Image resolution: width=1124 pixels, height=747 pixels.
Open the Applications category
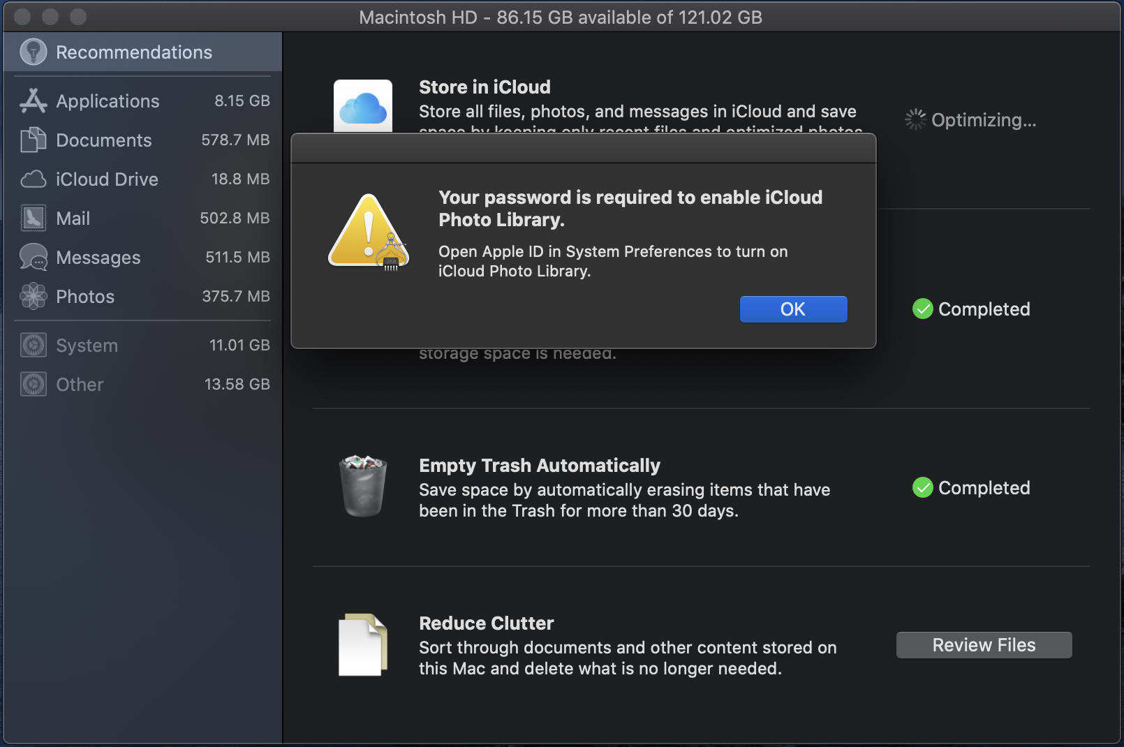tap(142, 101)
